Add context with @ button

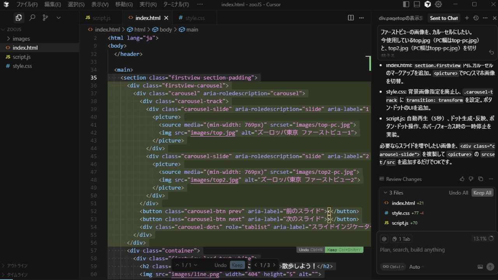pyautogui.click(x=384, y=239)
